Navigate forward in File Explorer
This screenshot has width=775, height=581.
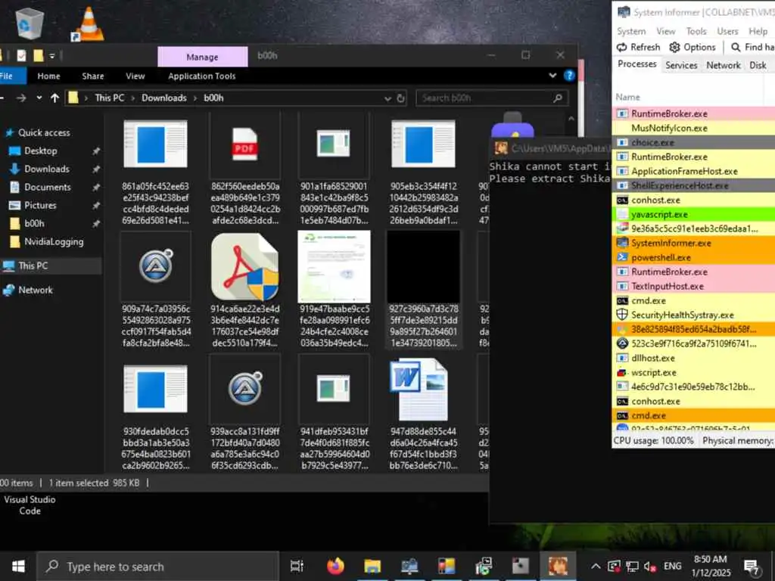click(21, 98)
